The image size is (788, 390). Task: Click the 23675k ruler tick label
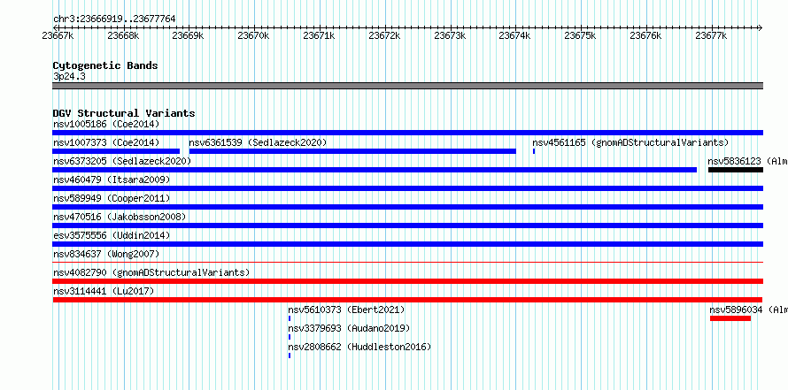pos(581,35)
